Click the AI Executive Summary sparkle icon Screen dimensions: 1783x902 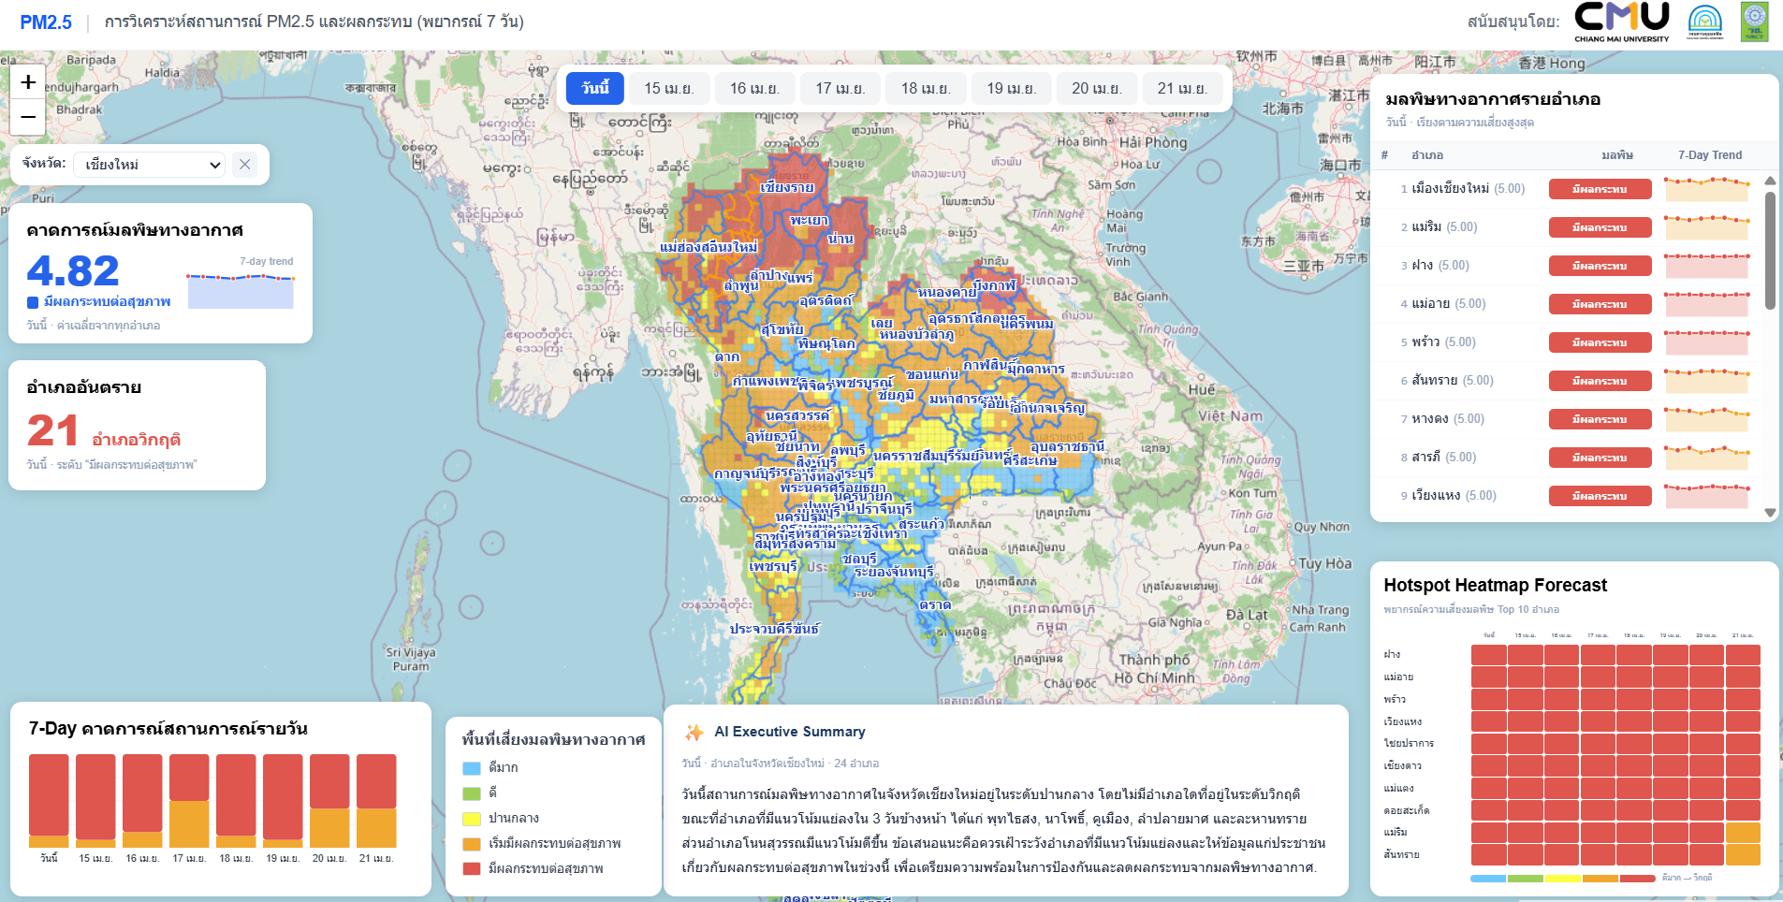[694, 732]
